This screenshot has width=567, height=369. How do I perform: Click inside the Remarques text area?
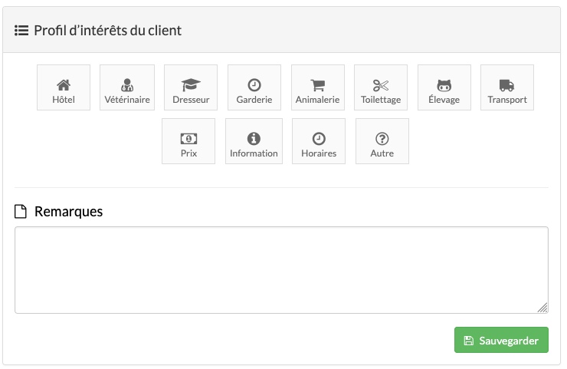(281, 270)
